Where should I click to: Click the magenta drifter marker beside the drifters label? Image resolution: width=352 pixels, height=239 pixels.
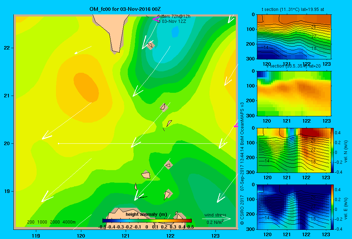click(x=156, y=19)
